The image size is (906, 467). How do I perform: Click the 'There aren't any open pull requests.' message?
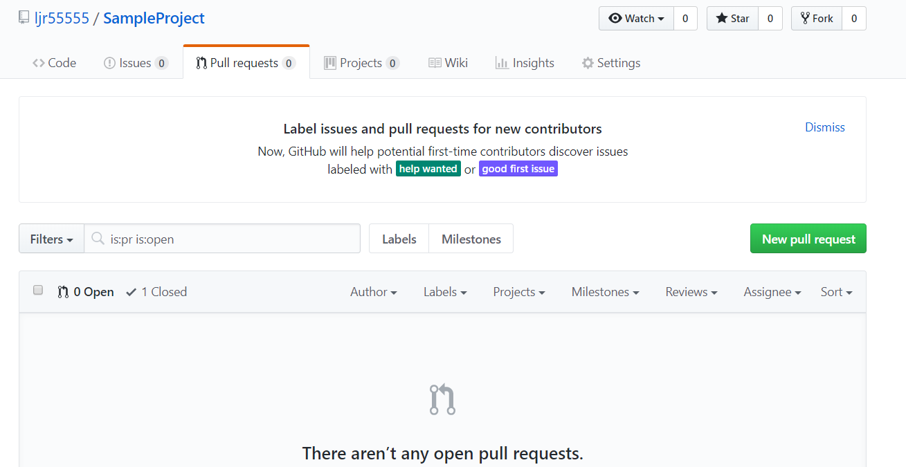[443, 454]
